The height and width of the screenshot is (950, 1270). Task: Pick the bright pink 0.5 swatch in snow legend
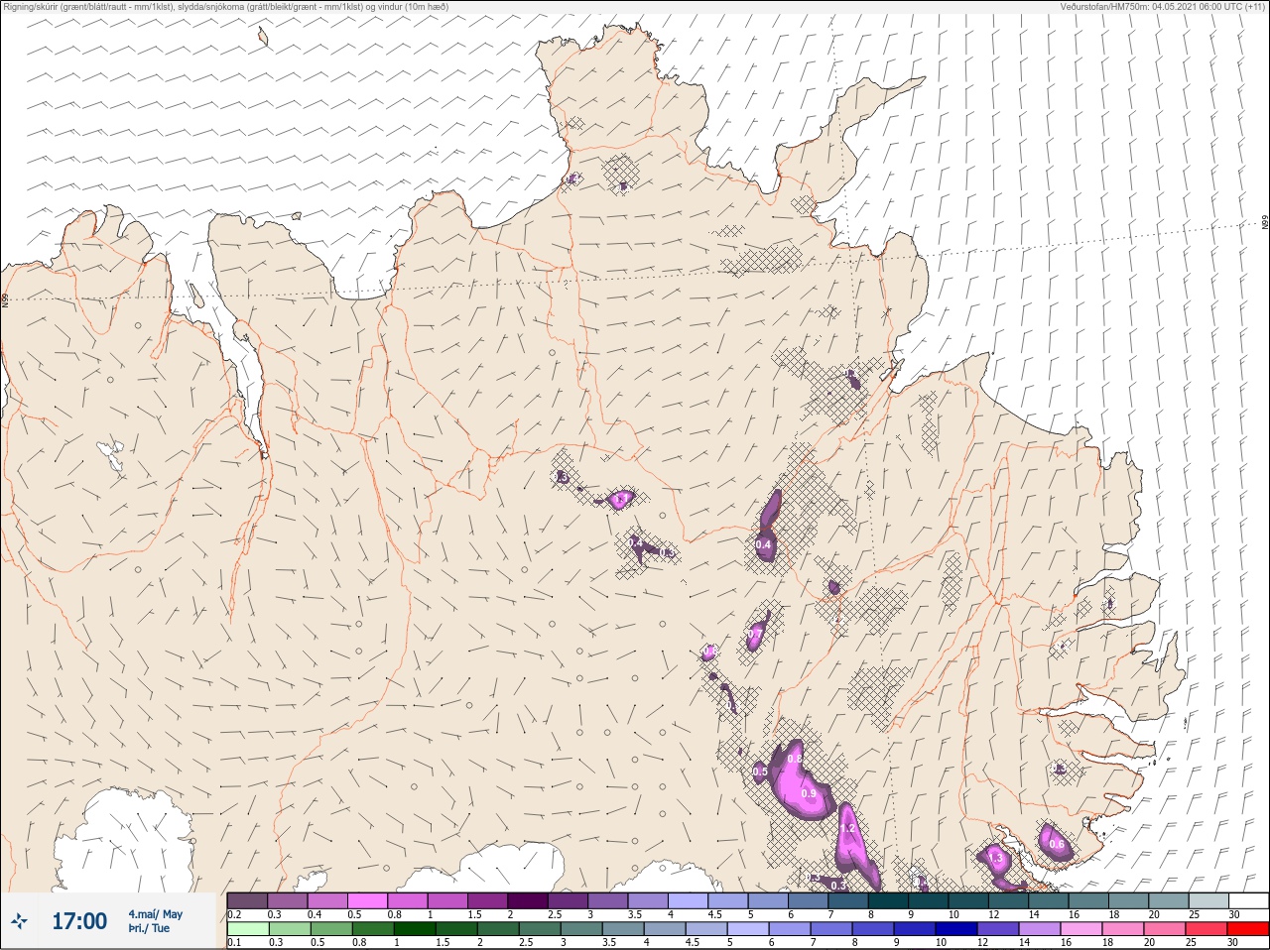tap(367, 900)
